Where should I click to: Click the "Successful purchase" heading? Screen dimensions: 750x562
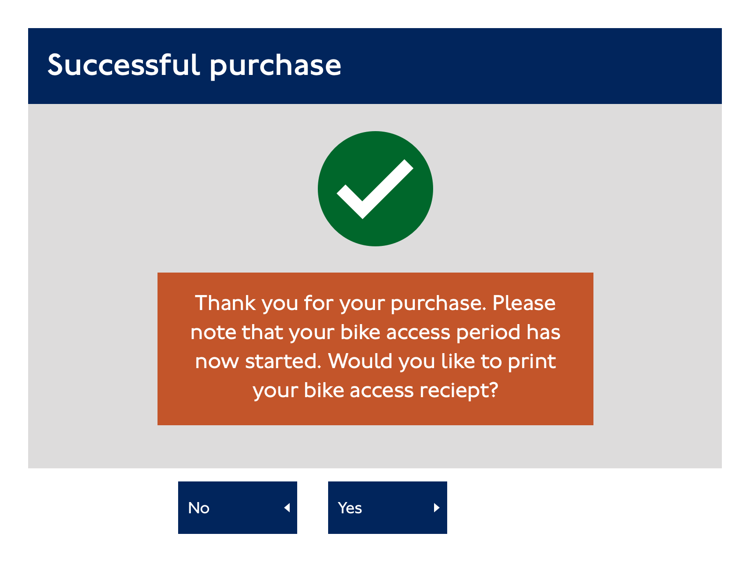click(x=195, y=65)
